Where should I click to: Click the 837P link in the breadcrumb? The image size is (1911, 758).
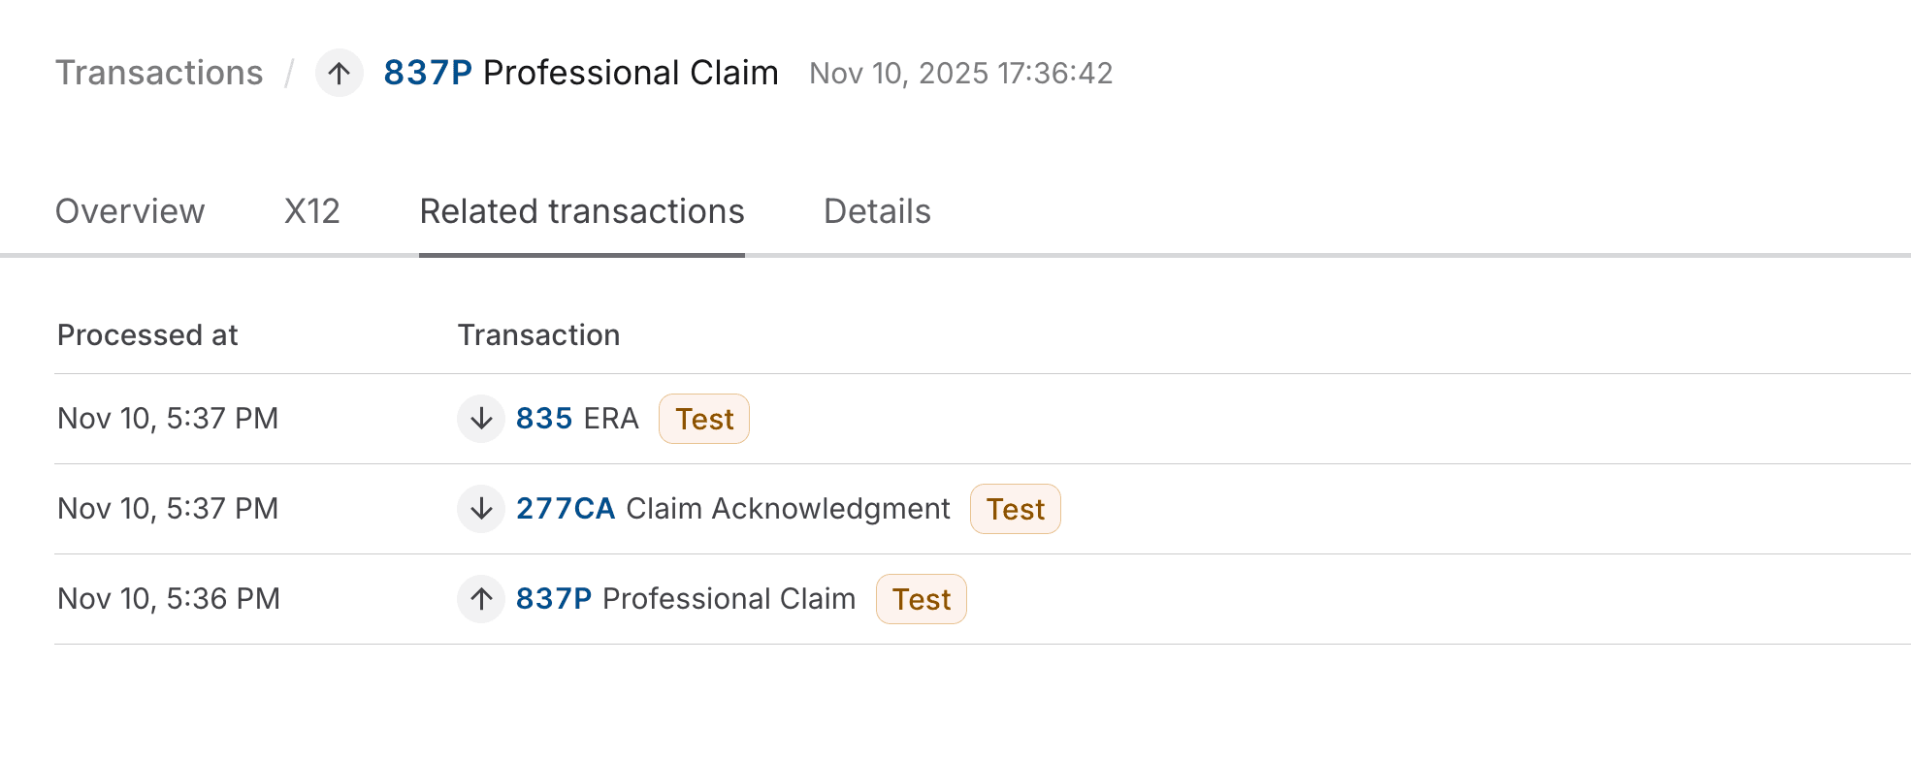427,73
